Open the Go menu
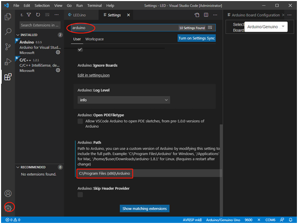 coord(69,5)
